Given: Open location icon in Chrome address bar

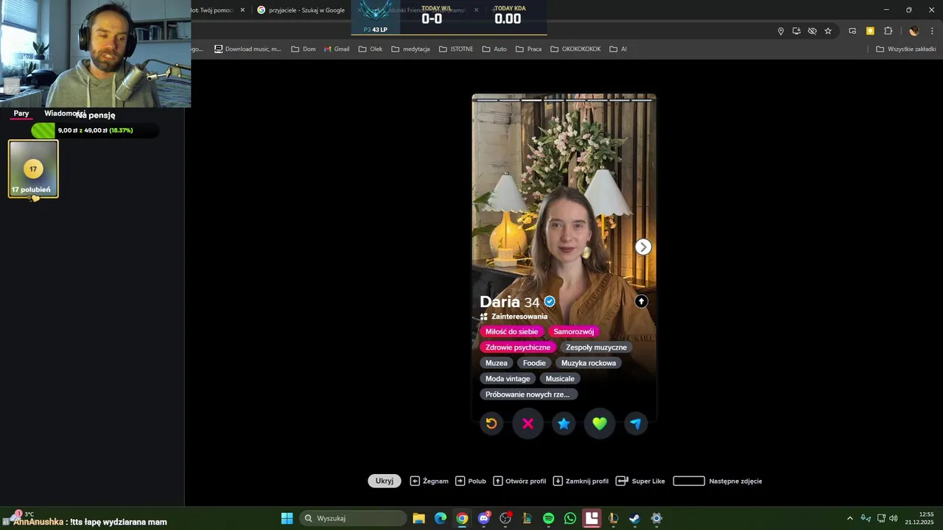Looking at the screenshot, I should tap(781, 31).
